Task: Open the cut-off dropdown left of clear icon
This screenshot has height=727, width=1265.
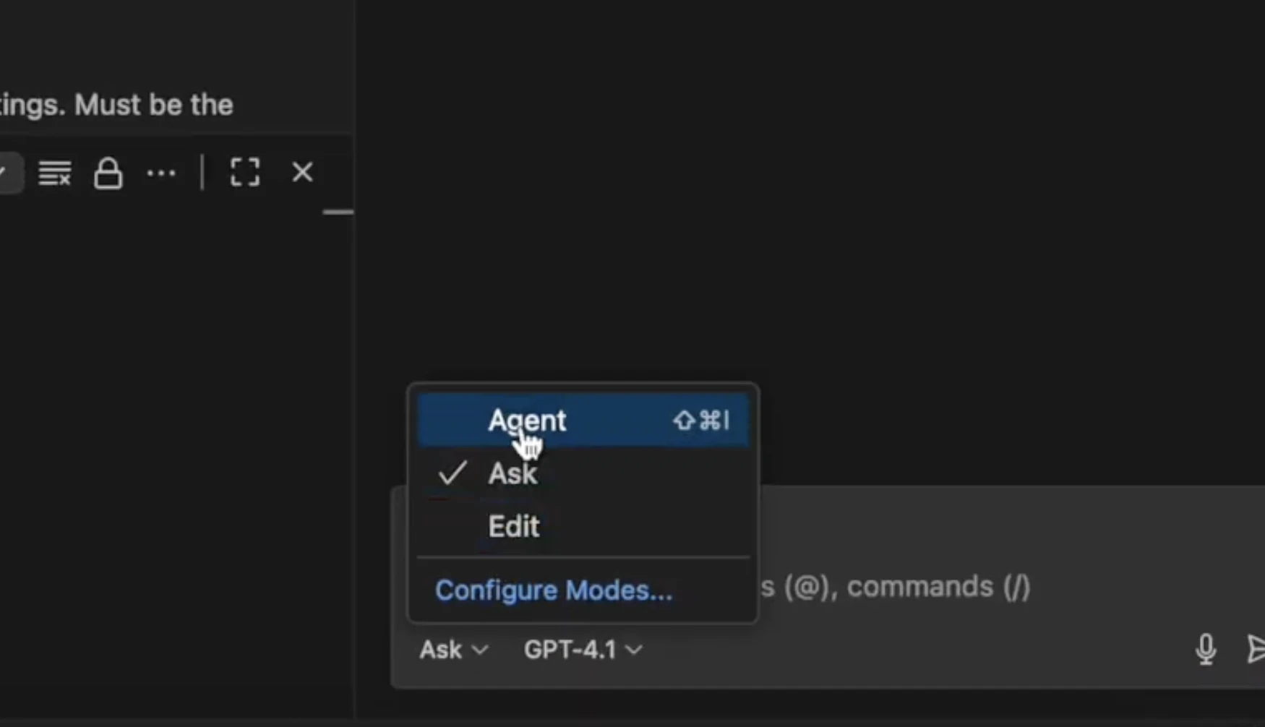Action: point(7,173)
